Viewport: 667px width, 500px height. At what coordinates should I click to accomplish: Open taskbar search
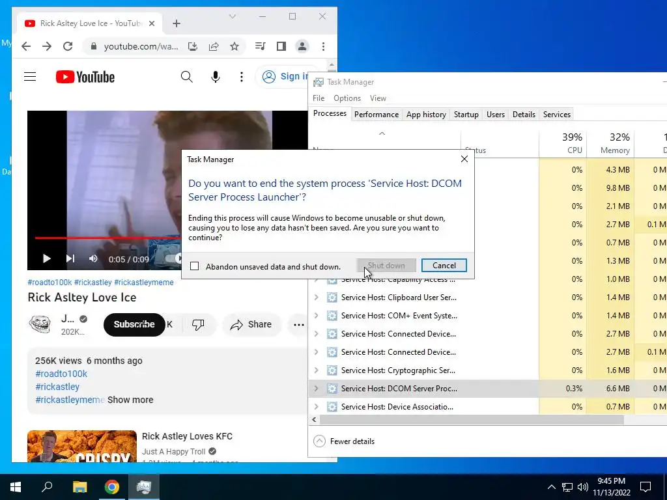(47, 487)
